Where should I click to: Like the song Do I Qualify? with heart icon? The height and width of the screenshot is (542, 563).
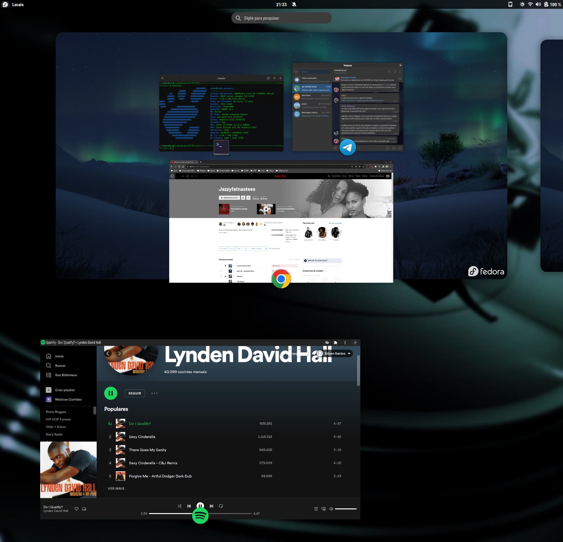pyautogui.click(x=77, y=509)
